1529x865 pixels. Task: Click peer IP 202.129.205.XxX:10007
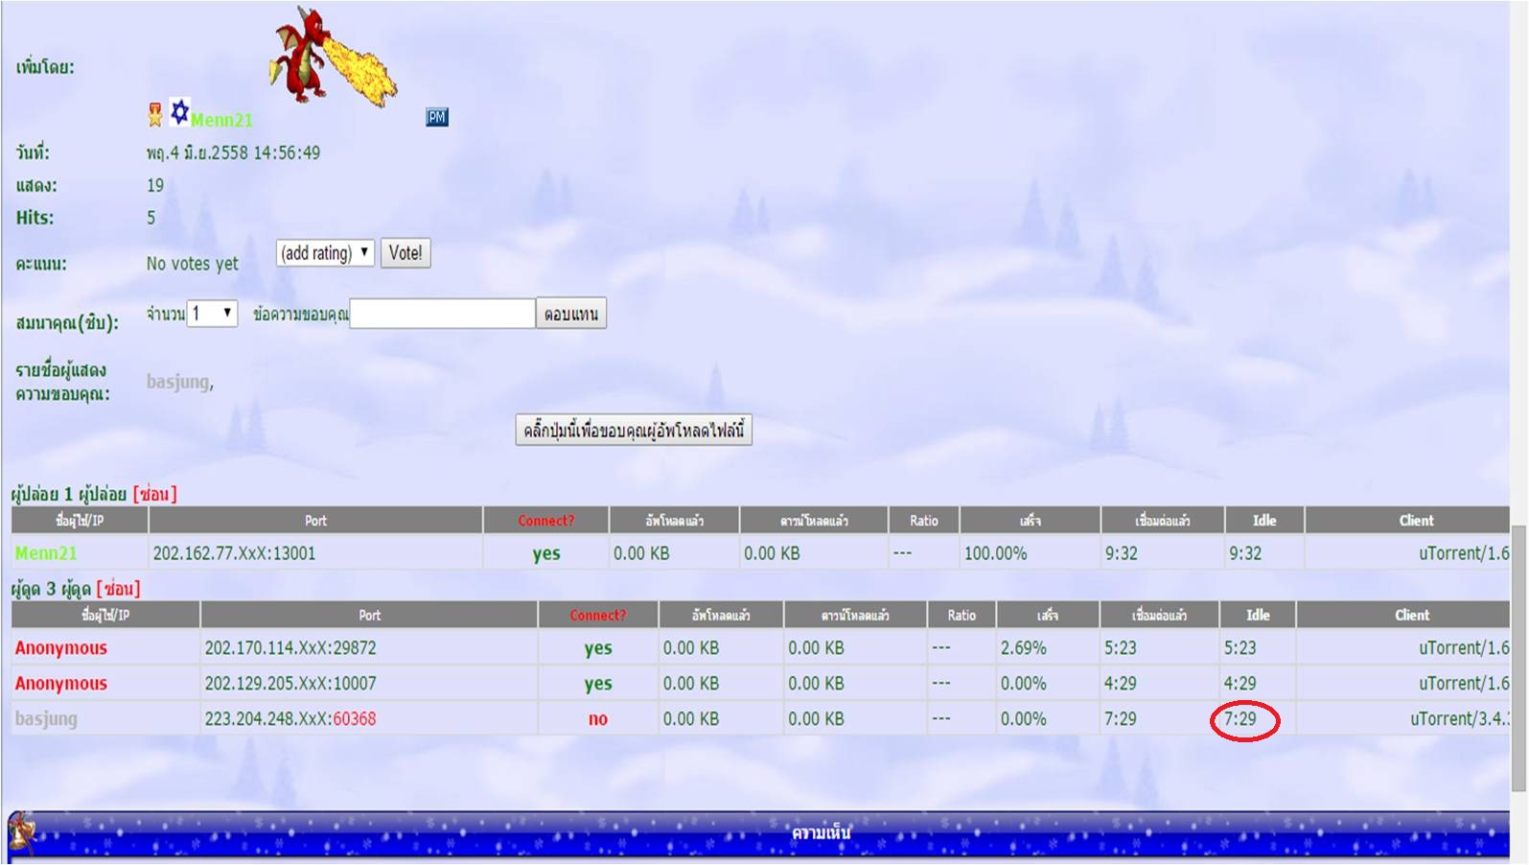pyautogui.click(x=290, y=684)
